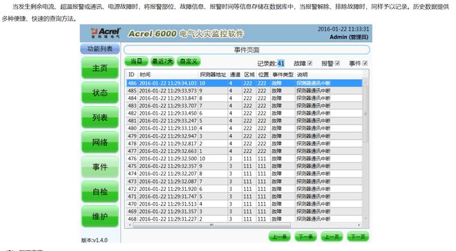Click the 记录数 value 41 field

tap(281, 63)
